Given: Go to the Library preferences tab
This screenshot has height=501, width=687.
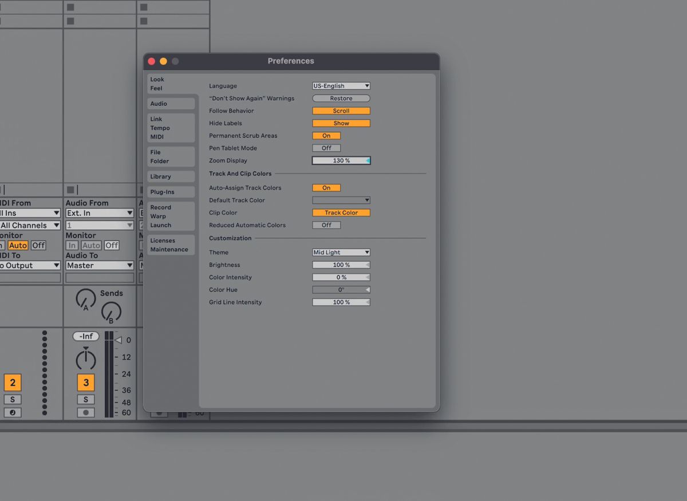Looking at the screenshot, I should tap(171, 176).
